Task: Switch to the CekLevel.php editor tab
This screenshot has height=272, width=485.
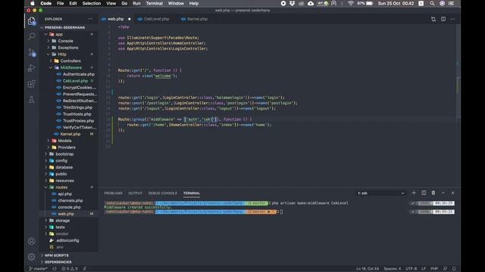Action: tap(156, 19)
